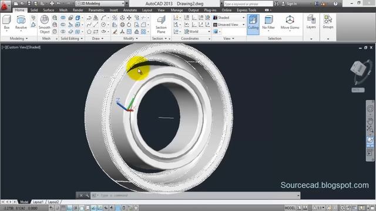Screen dimensions: 376x211
Task: Click the Solid Subtract icon
Action: click(x=63, y=25)
